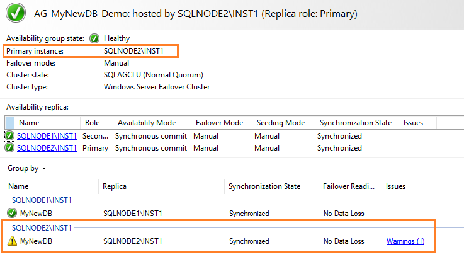
Task: Click the large green dashboard health icon
Action: pos(13,12)
